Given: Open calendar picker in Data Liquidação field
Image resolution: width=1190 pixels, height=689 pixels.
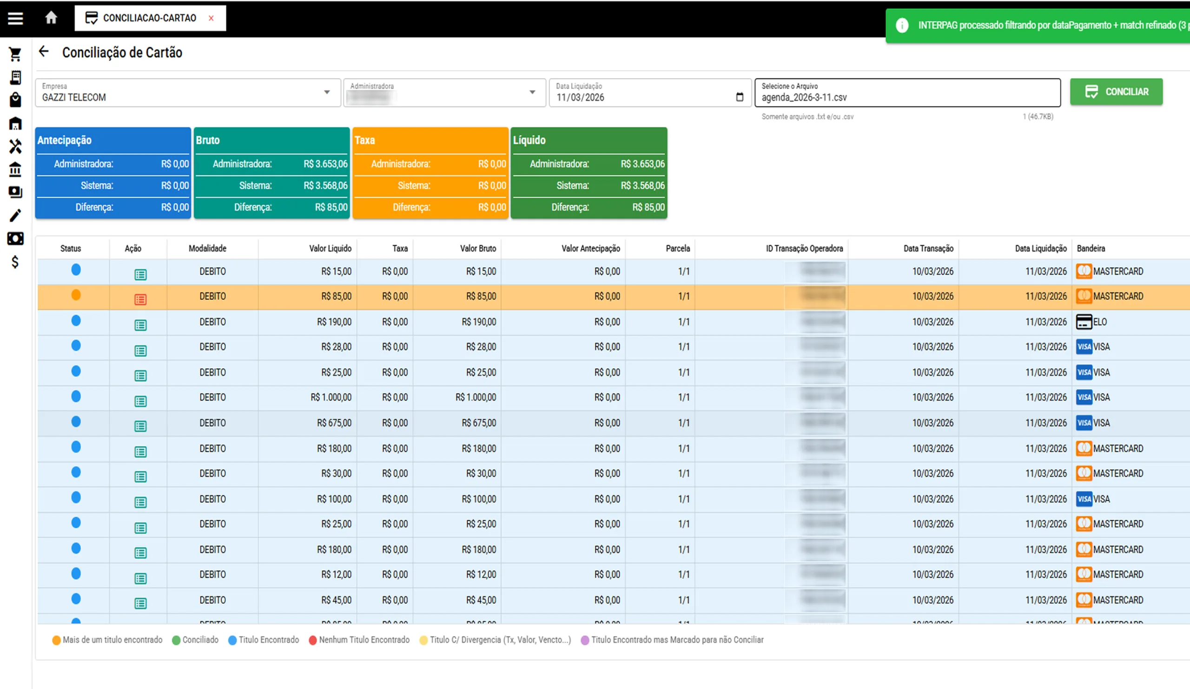Looking at the screenshot, I should [740, 97].
